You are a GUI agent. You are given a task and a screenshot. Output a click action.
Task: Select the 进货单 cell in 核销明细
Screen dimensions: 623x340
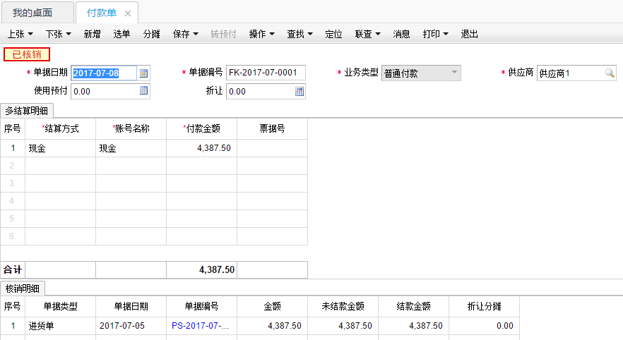61,326
